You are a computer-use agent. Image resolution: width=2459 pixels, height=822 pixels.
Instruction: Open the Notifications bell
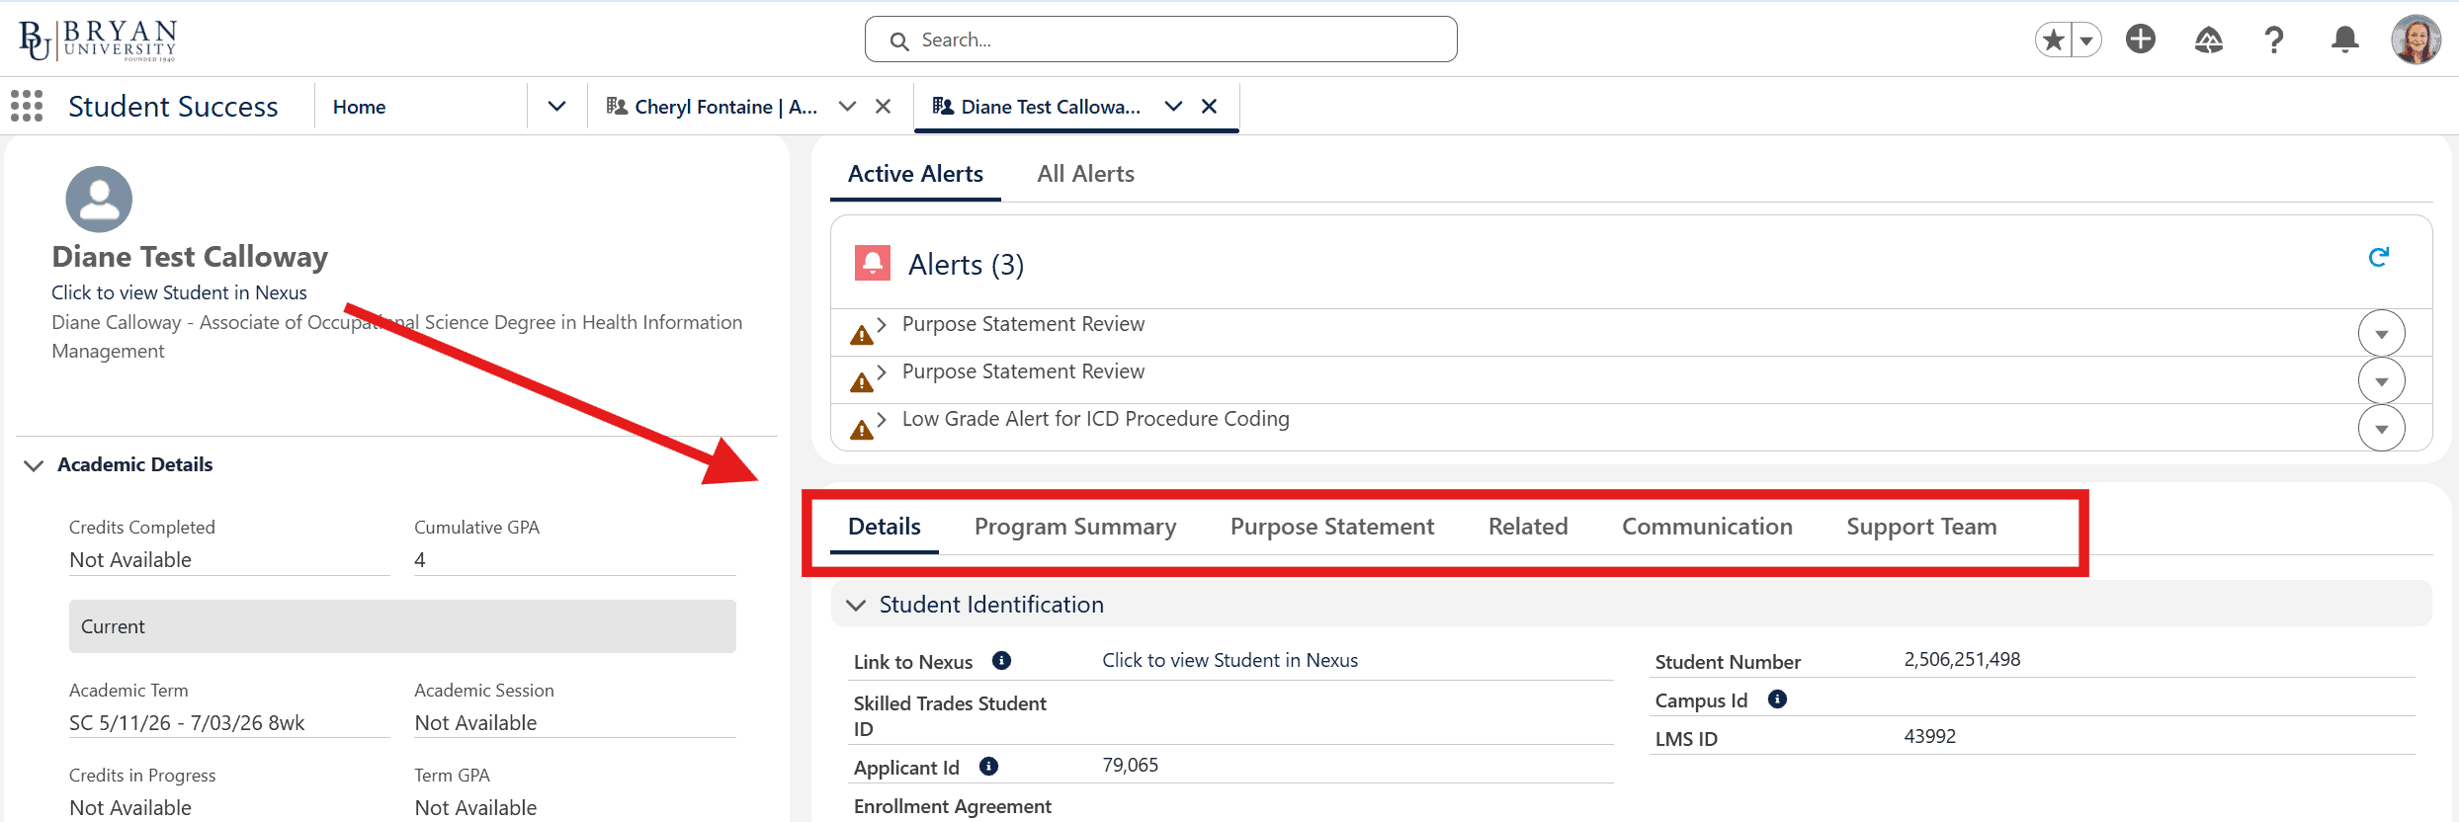(2345, 40)
